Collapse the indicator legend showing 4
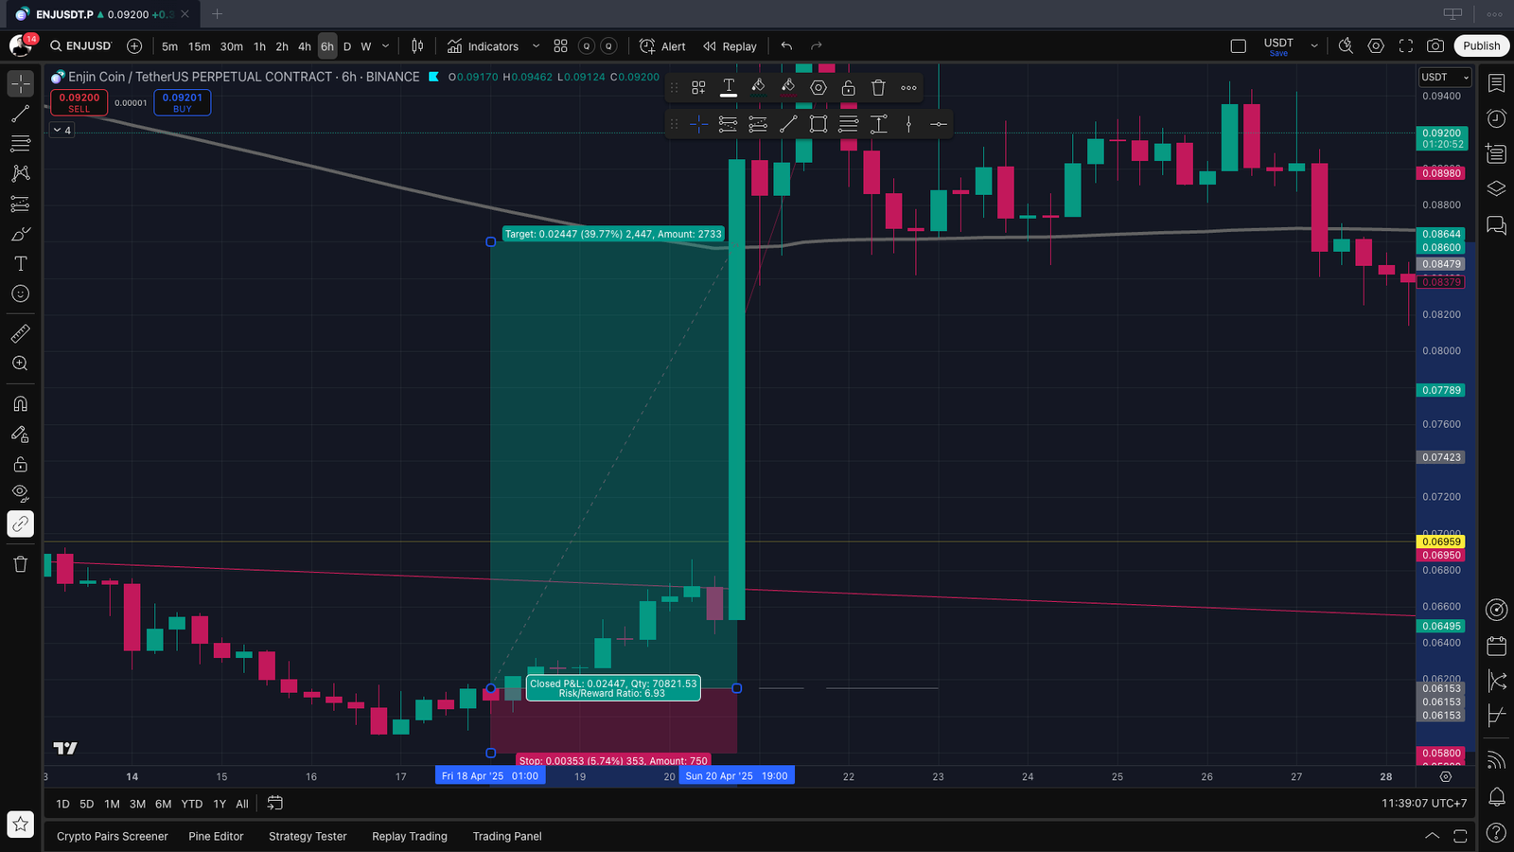This screenshot has width=1514, height=852. click(58, 130)
